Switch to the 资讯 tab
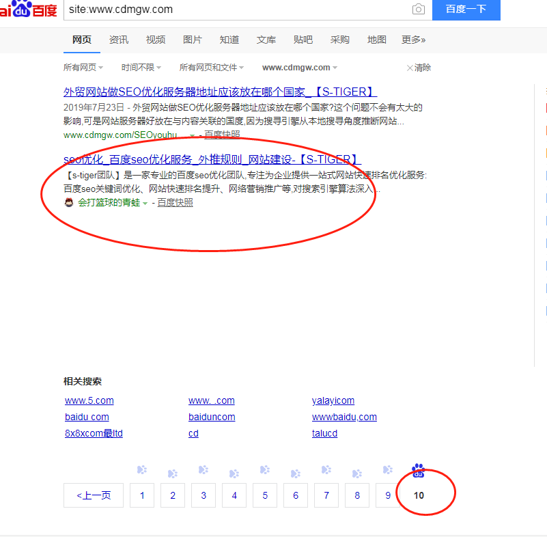 (x=119, y=40)
